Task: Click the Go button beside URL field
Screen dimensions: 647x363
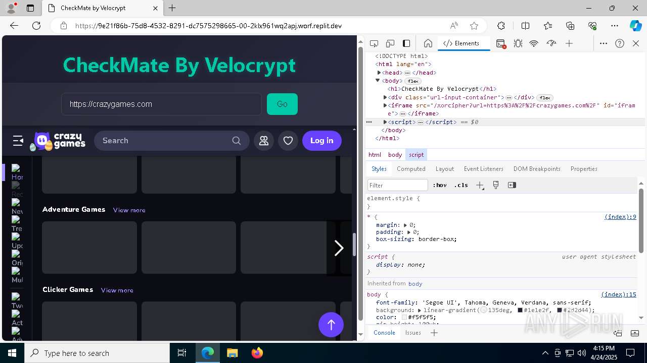Action: 282,104
